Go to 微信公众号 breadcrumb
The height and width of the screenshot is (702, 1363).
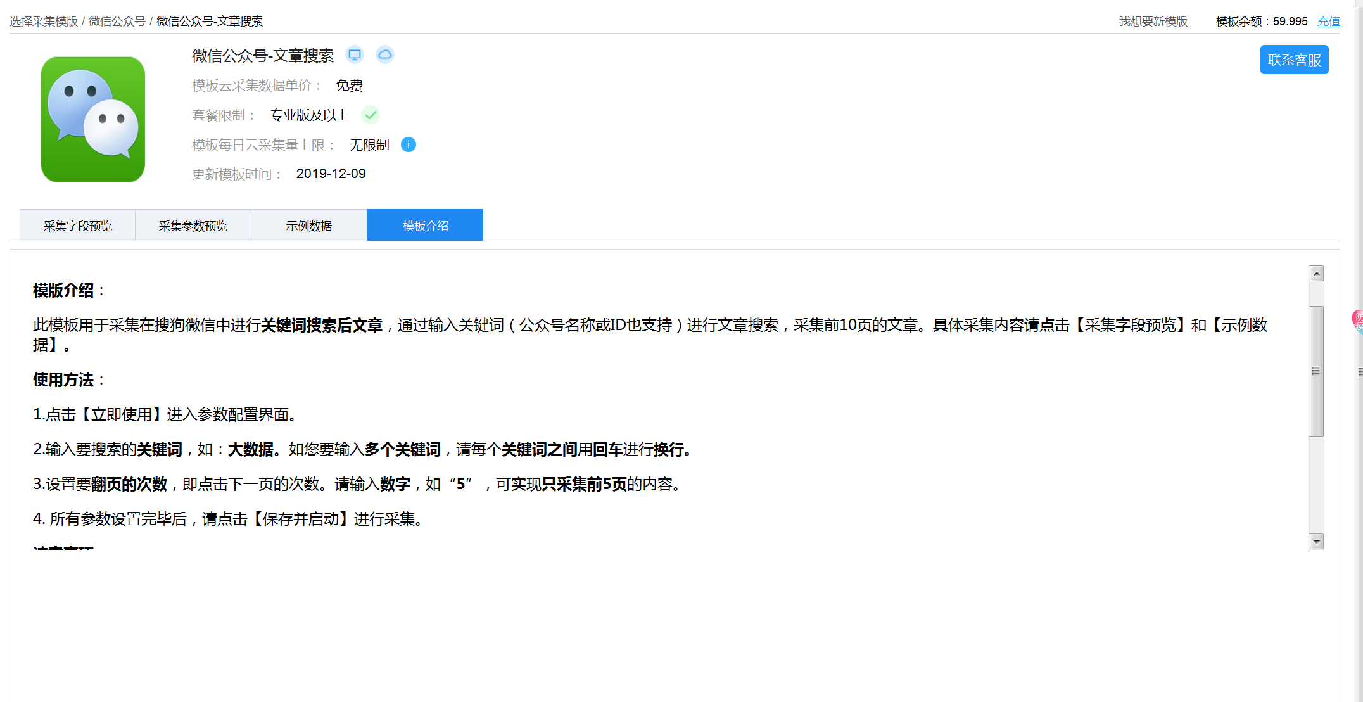[117, 22]
